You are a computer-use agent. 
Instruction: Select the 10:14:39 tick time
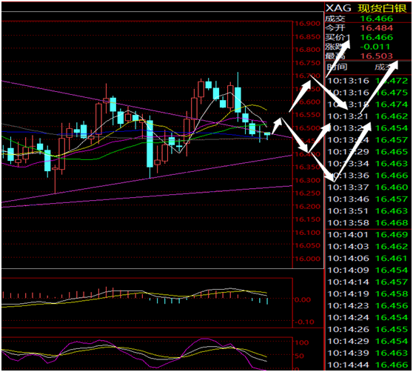[348, 353]
